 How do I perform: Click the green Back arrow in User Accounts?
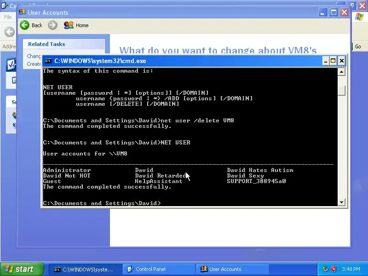(x=25, y=25)
